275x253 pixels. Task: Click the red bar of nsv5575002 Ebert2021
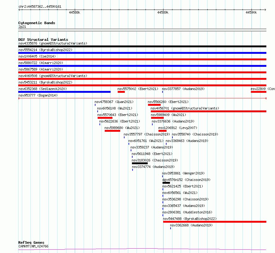pyautogui.click(x=121, y=92)
